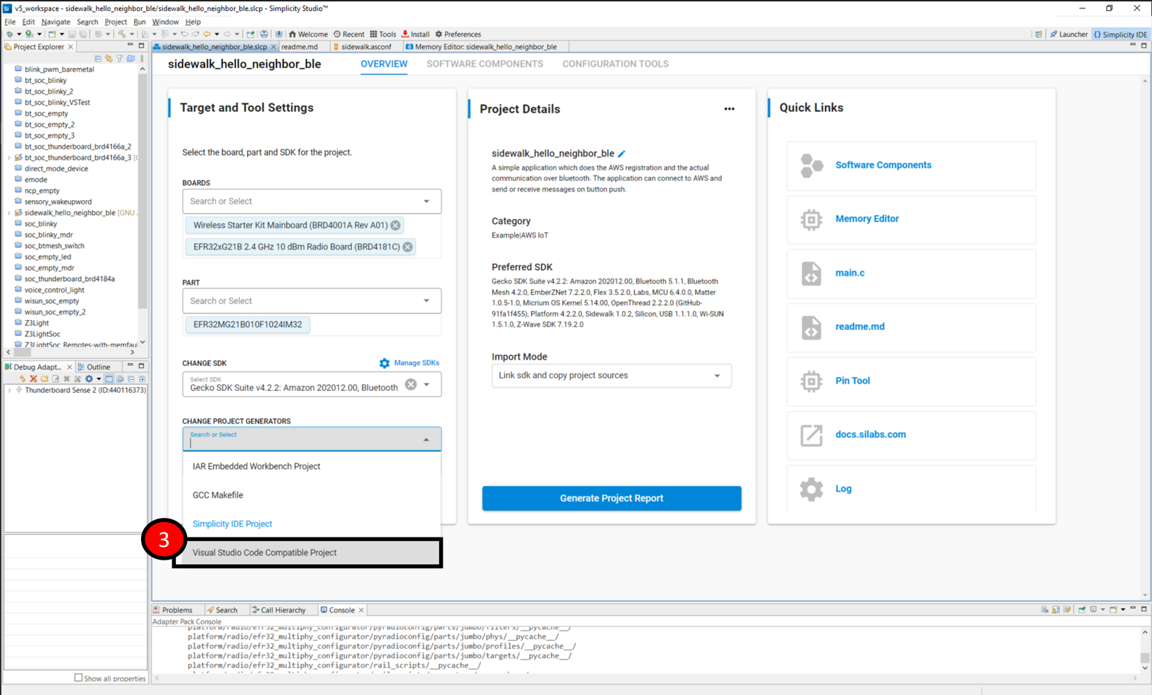Open the Navigate menu
This screenshot has width=1152, height=695.
(x=58, y=22)
